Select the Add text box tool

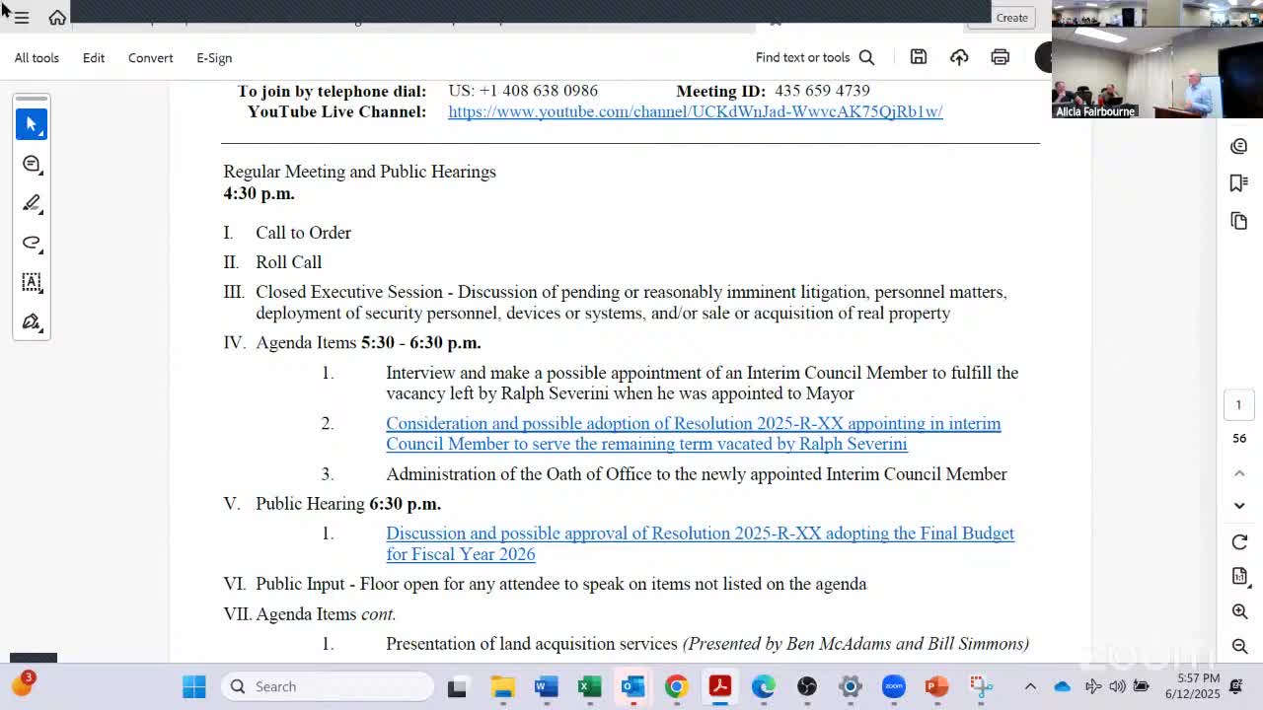coord(32,282)
